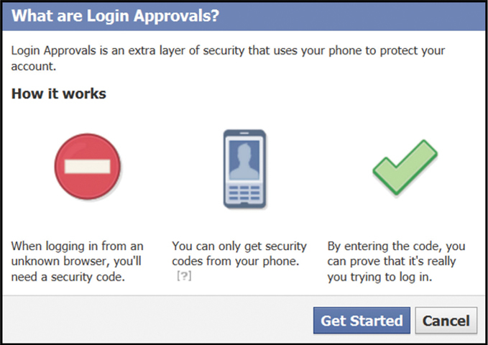
Task: Click the white bar inside red circle
Action: pyautogui.click(x=88, y=166)
